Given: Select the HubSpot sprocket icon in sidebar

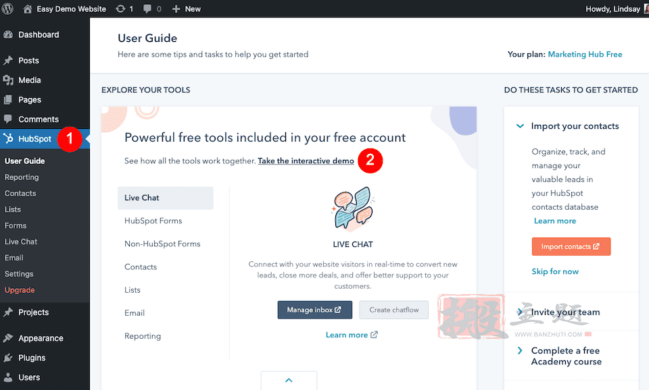Looking at the screenshot, I should [x=8, y=138].
